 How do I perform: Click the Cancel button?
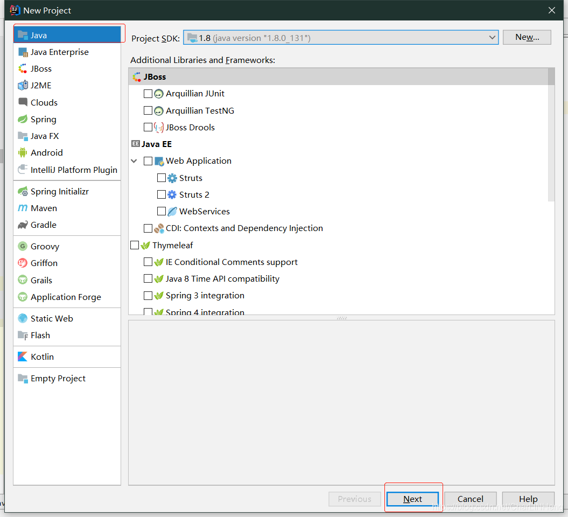(470, 499)
